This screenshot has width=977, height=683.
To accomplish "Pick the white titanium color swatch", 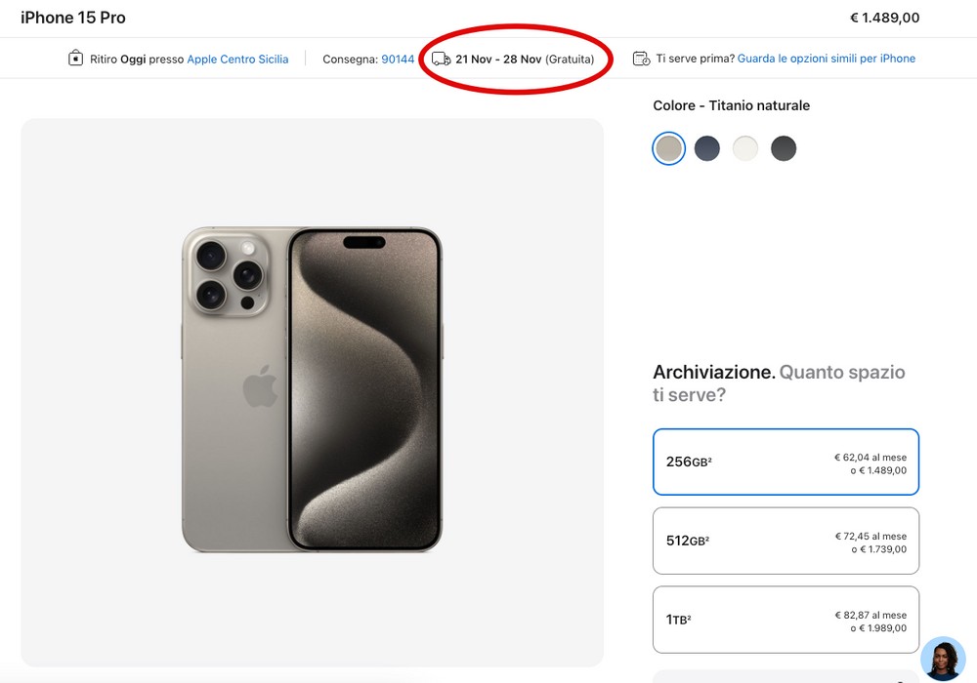I will click(745, 148).
